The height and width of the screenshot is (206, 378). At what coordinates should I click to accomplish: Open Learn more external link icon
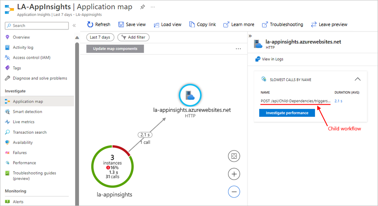(x=226, y=25)
